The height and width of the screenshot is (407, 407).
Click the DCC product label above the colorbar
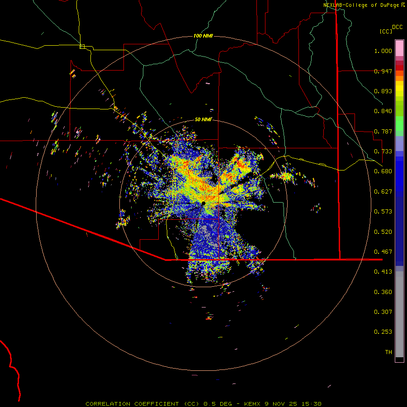(x=397, y=27)
